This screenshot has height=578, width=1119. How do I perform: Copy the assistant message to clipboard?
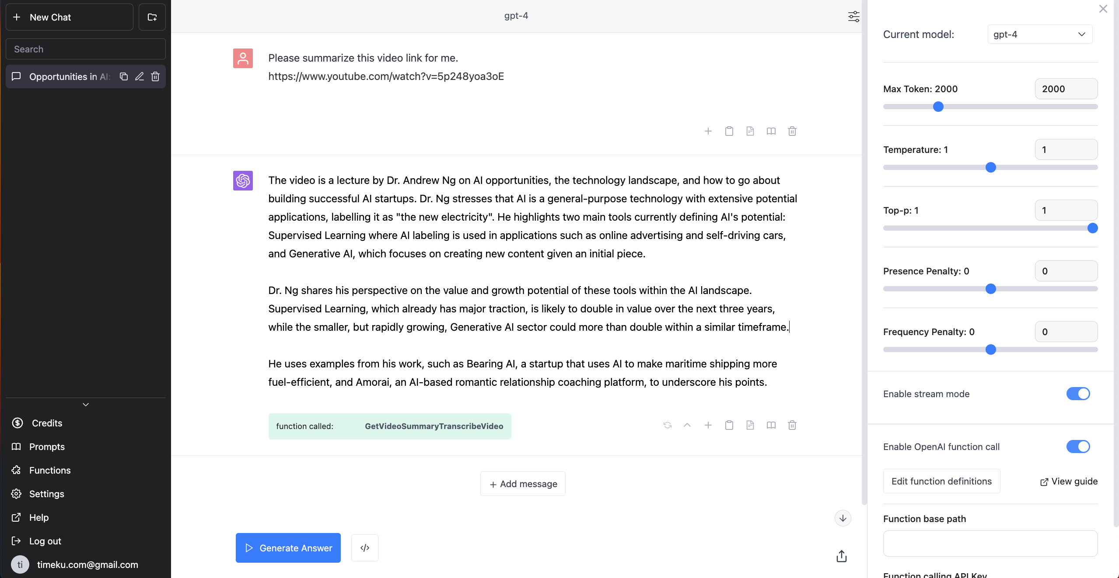pos(729,425)
